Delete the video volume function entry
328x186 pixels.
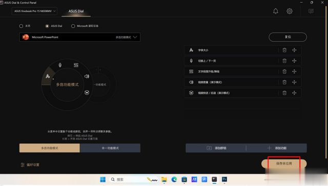pyautogui.click(x=284, y=82)
